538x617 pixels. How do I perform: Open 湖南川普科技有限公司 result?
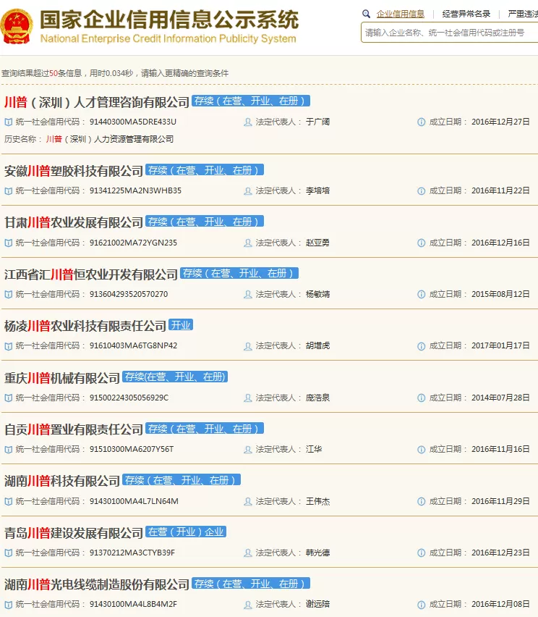pos(61,482)
